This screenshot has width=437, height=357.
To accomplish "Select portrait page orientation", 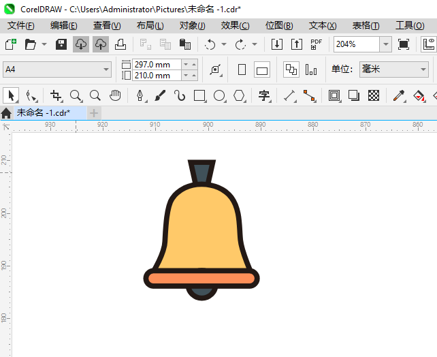I will 242,69.
